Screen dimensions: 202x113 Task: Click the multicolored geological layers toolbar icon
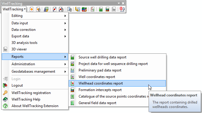[x=84, y=9]
